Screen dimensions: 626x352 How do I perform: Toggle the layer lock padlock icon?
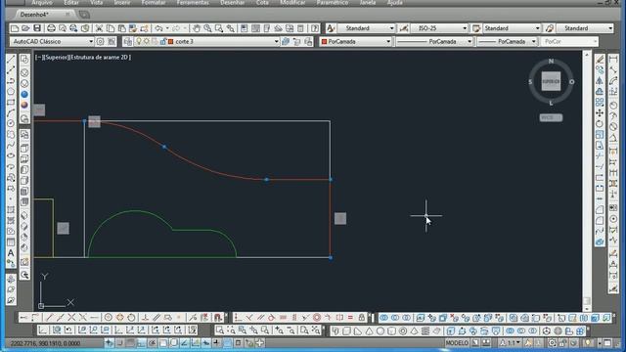point(163,41)
